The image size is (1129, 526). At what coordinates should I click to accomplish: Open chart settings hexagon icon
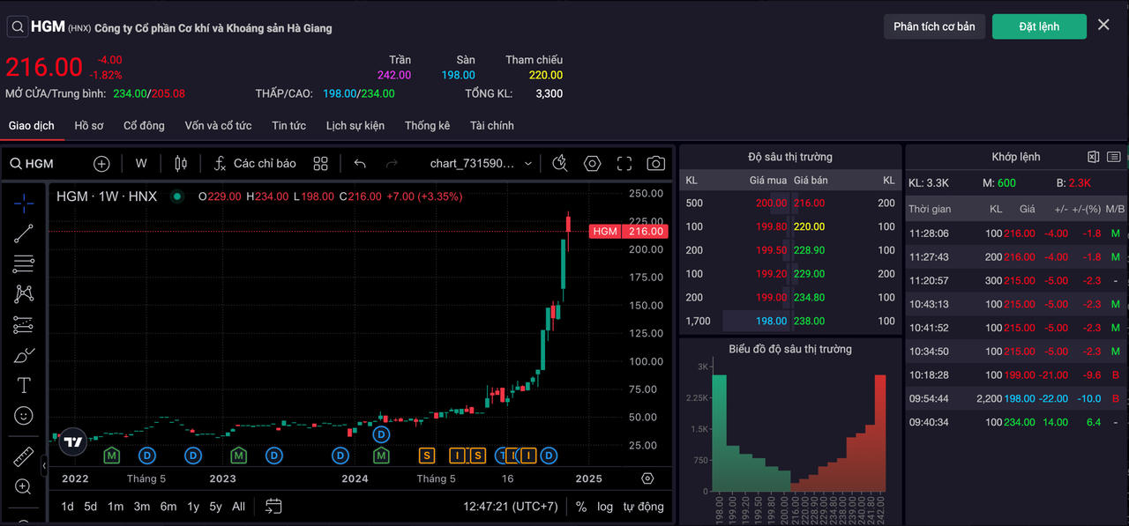pyautogui.click(x=592, y=164)
